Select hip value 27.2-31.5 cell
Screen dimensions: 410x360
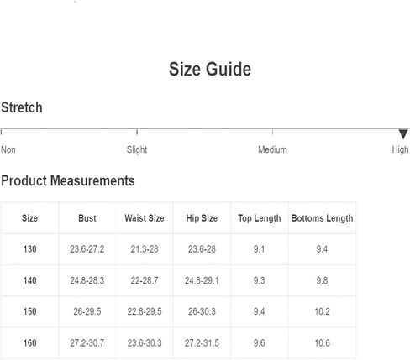[x=202, y=342]
